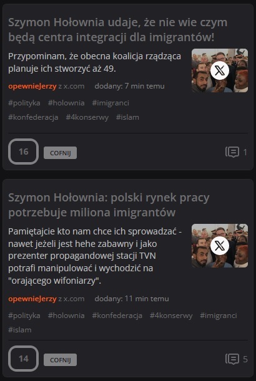
Task: Click the X logo on the first thumbnail
Action: pyautogui.click(x=220, y=70)
